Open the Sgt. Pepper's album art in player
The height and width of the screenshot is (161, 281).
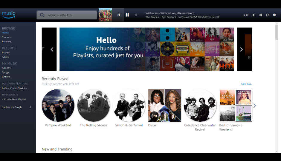click(x=105, y=15)
